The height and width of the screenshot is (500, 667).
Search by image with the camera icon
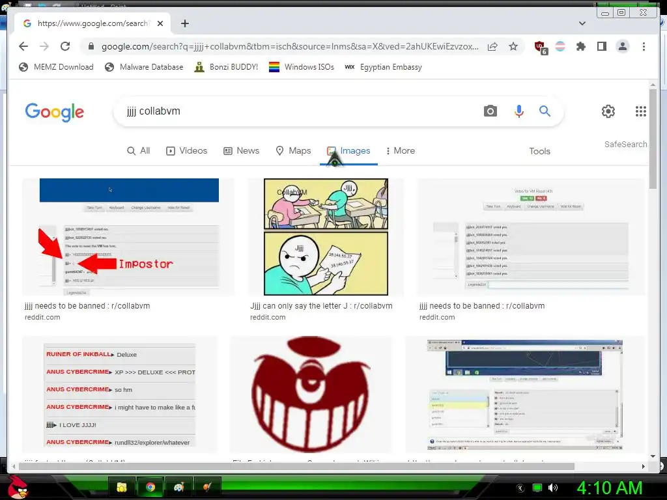(490, 111)
